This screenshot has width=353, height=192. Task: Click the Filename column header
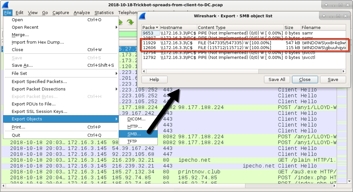(323, 27)
